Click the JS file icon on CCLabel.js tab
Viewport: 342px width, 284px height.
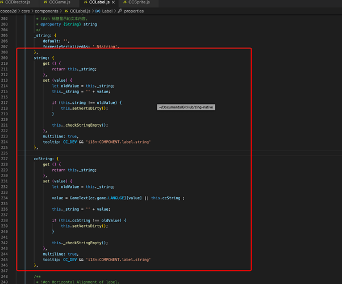coord(85,2)
